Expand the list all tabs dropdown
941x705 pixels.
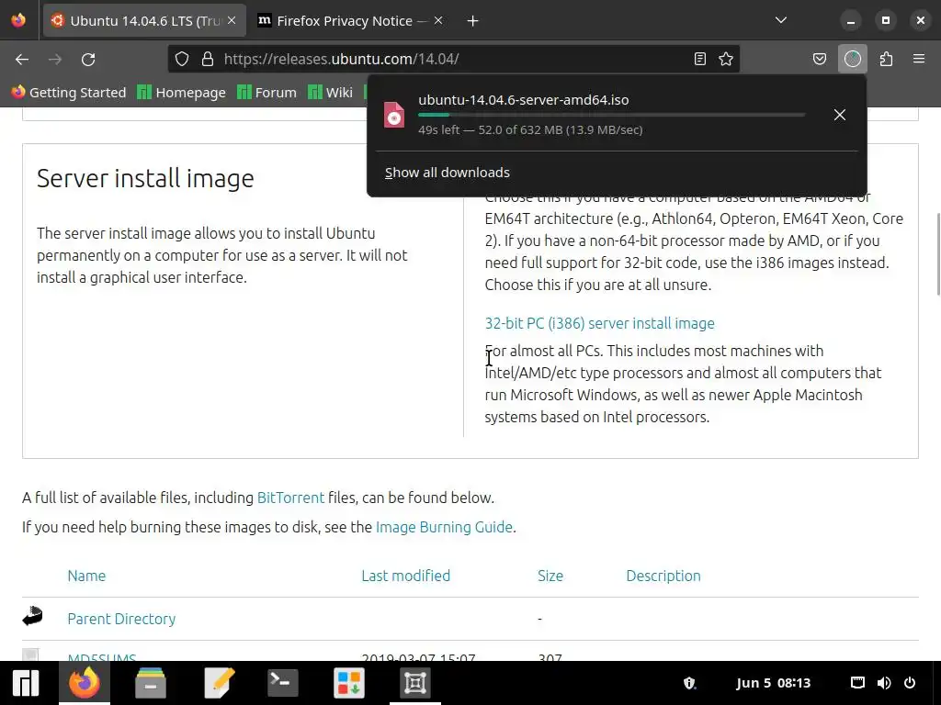(781, 20)
